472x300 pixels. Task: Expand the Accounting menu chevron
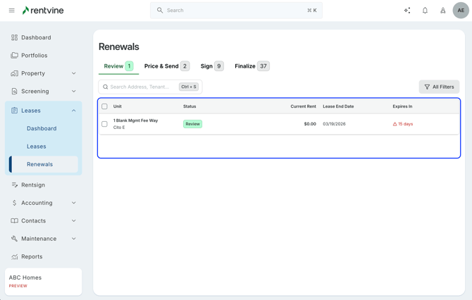(74, 203)
